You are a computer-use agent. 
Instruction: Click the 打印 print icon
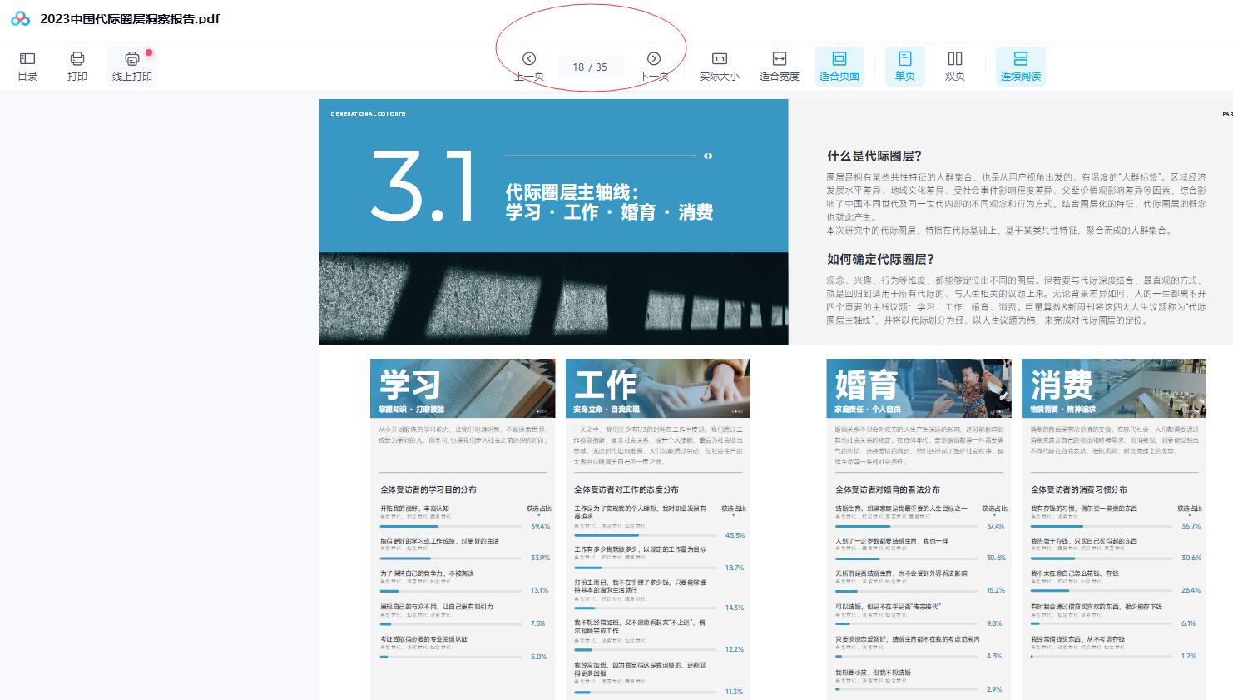point(77,65)
